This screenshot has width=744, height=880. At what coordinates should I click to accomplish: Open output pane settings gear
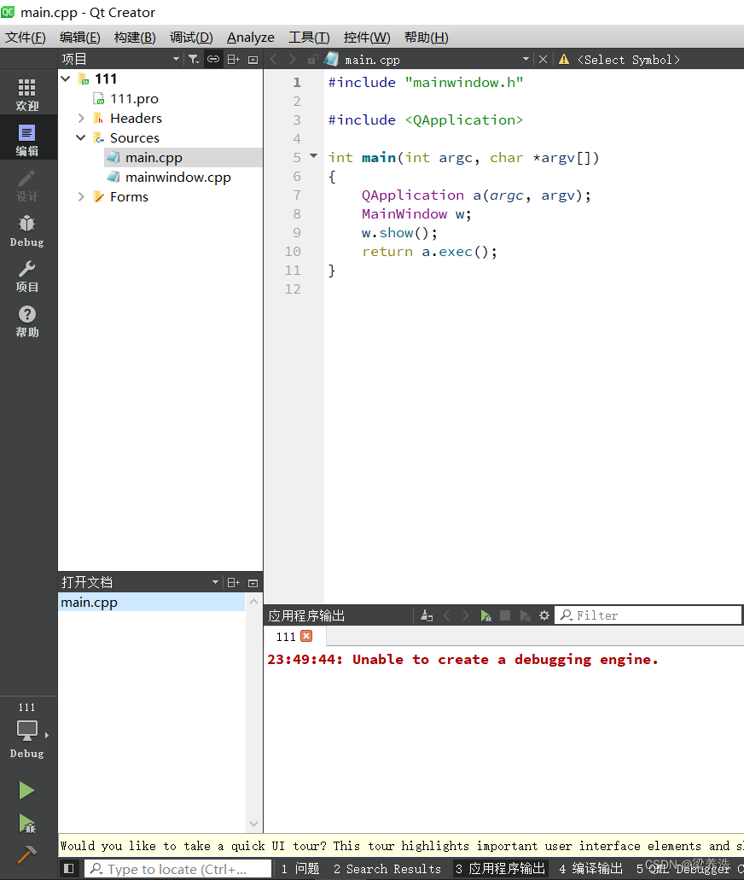click(544, 615)
